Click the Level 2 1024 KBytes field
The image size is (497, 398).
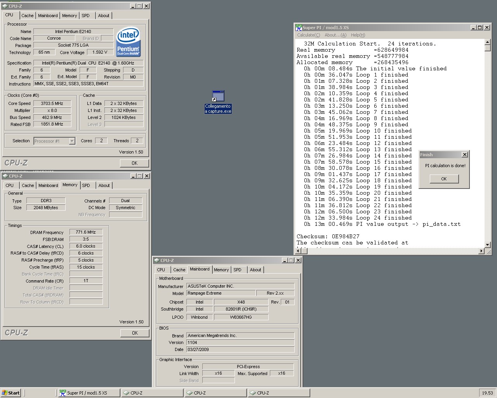tap(123, 117)
